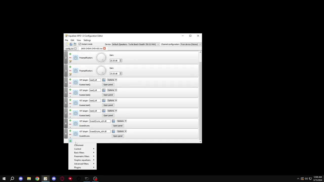Image resolution: width=324 pixels, height=182 pixels.
Task: Expand the Options dropdown on row 6
Action: (112, 100)
